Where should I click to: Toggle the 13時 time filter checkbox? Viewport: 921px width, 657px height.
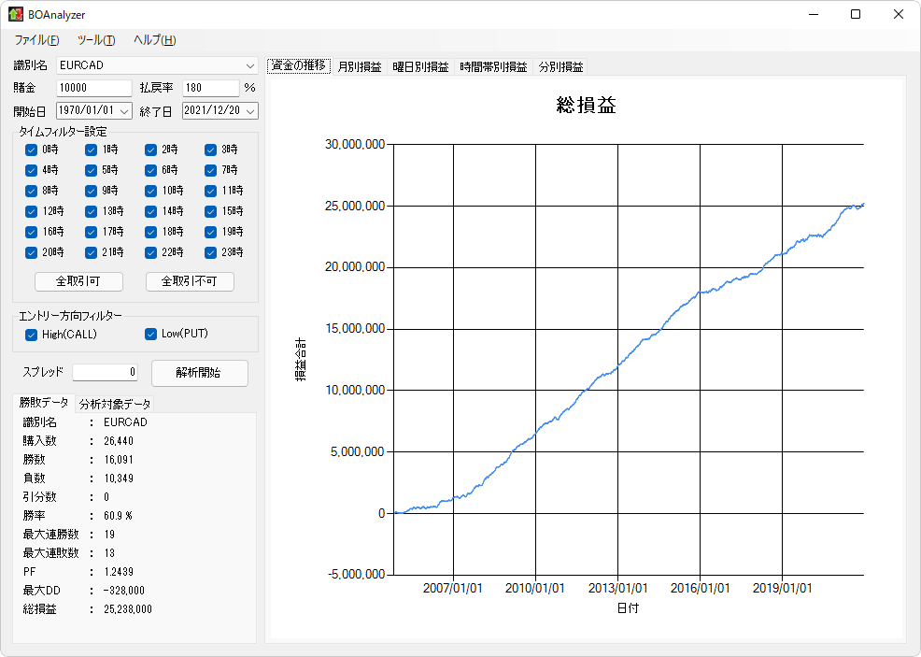(x=91, y=211)
